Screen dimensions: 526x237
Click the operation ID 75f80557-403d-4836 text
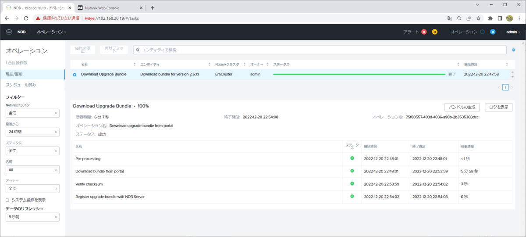pyautogui.click(x=442, y=117)
